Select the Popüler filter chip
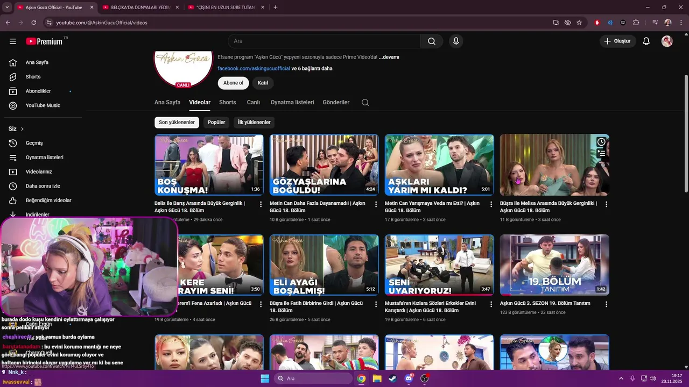This screenshot has width=689, height=387. 216,123
